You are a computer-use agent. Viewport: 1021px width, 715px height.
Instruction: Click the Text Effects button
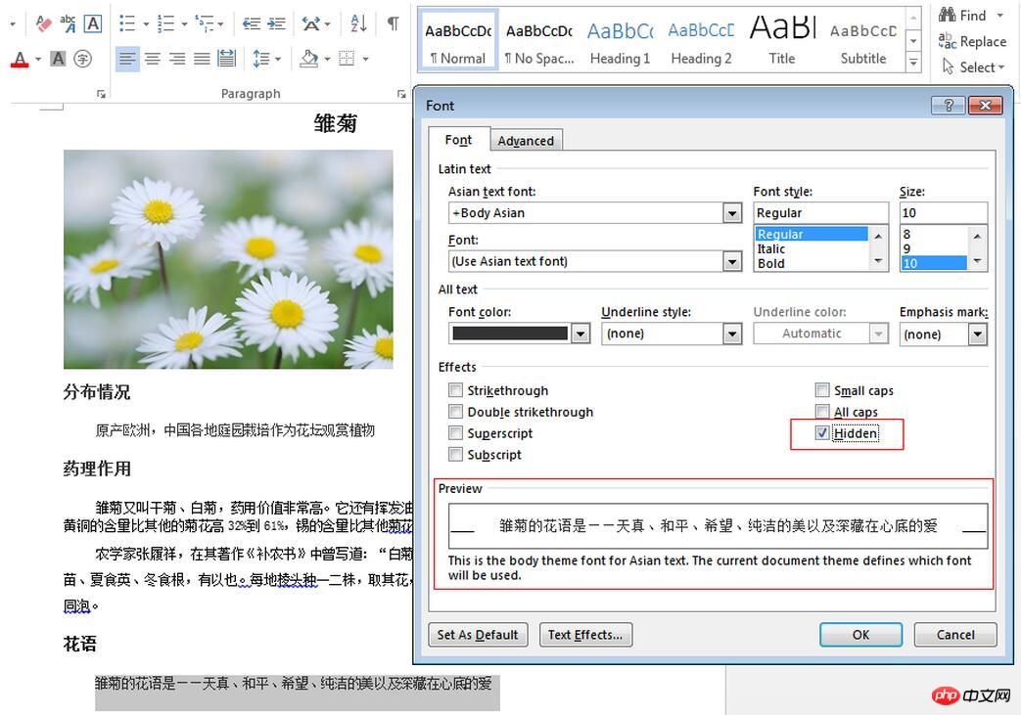[585, 635]
